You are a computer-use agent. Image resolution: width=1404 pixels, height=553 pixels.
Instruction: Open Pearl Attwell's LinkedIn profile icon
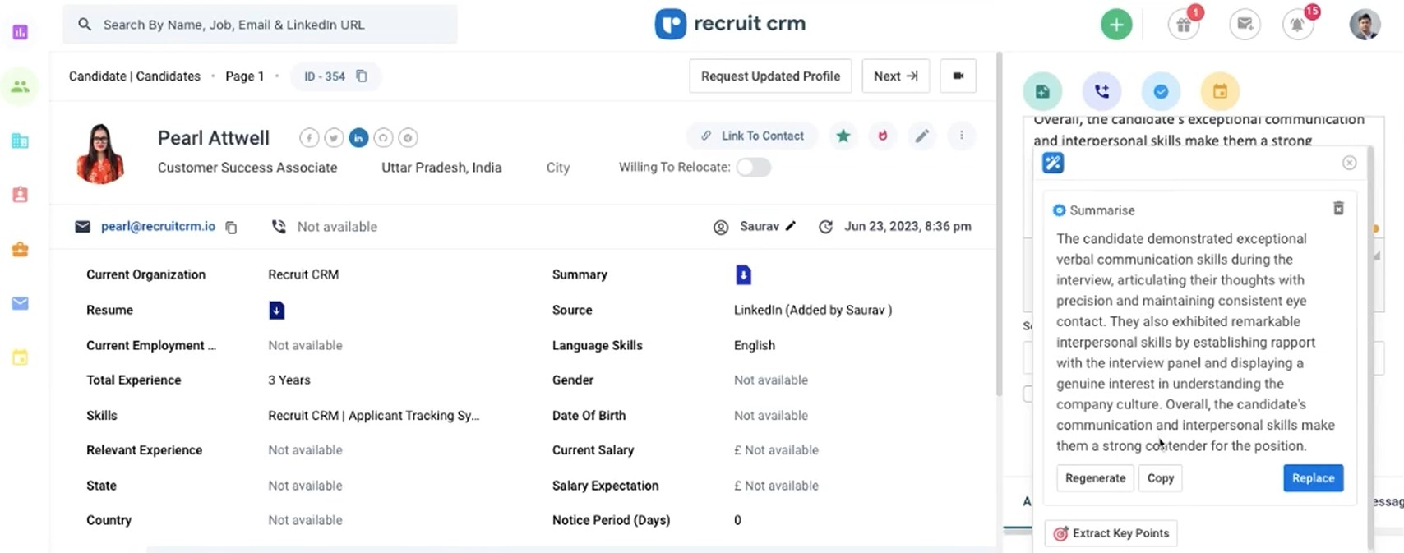(x=358, y=138)
